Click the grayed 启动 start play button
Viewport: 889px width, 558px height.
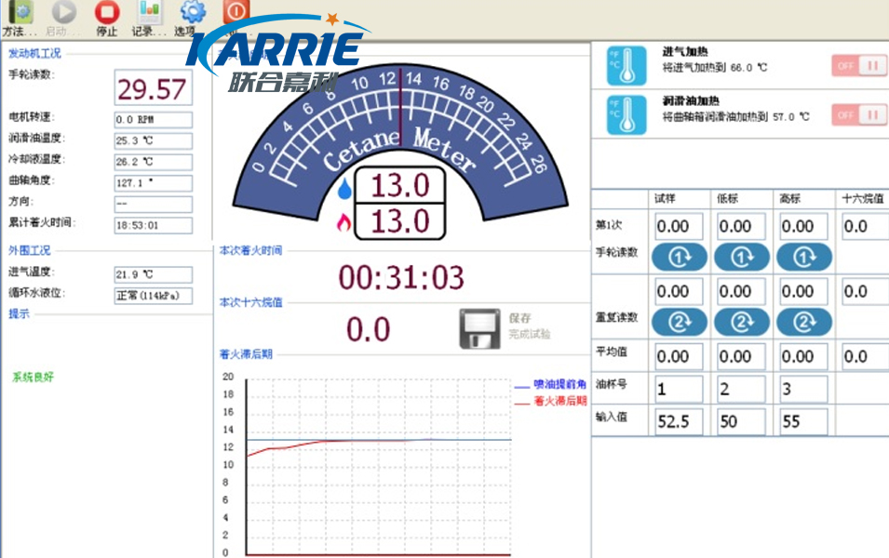tap(64, 13)
